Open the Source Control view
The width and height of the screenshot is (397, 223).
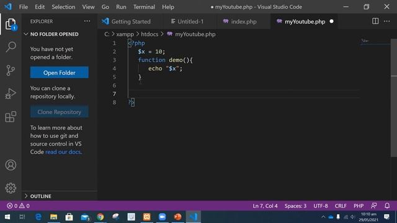(x=11, y=70)
